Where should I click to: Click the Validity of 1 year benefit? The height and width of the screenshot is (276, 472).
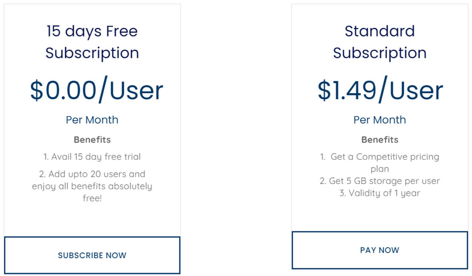pyautogui.click(x=380, y=193)
